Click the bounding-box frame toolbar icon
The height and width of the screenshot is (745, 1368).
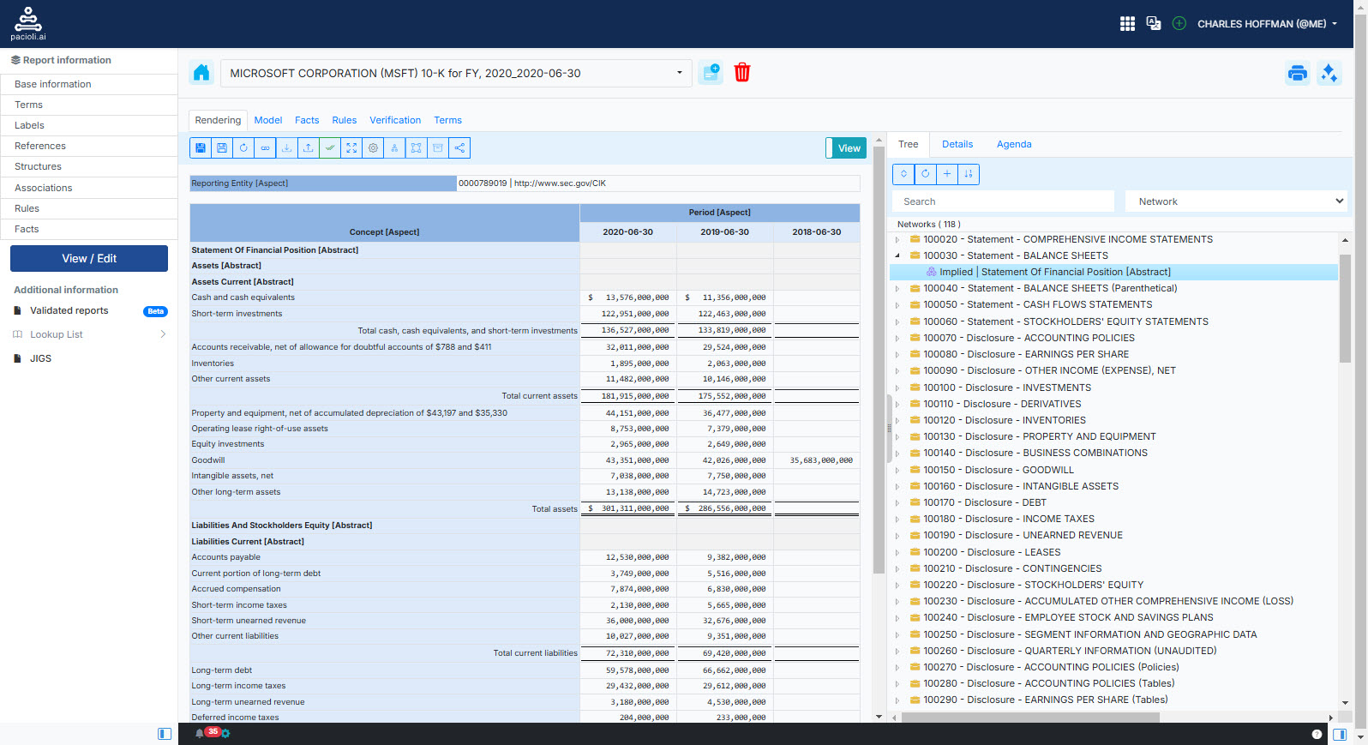(x=416, y=148)
